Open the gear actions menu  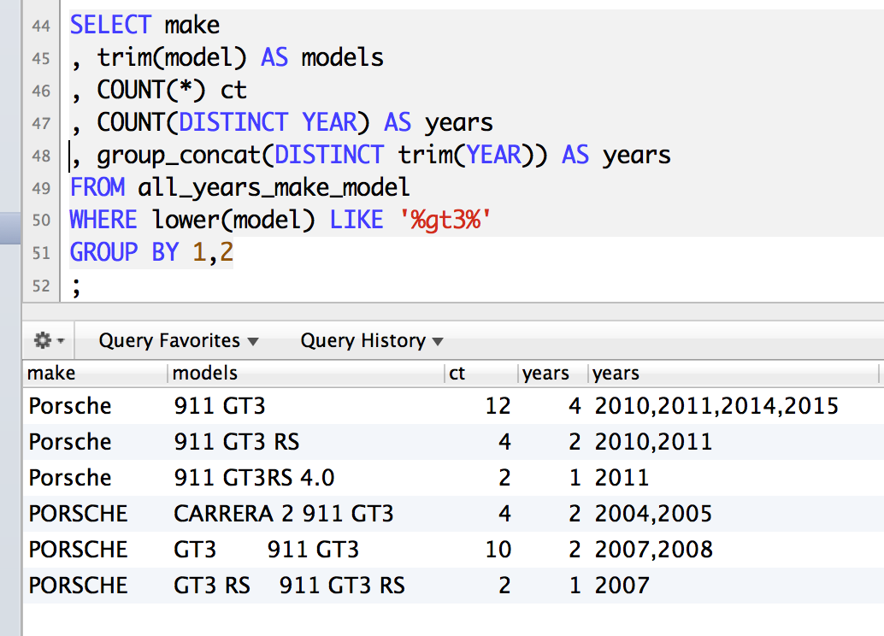pyautogui.click(x=49, y=340)
